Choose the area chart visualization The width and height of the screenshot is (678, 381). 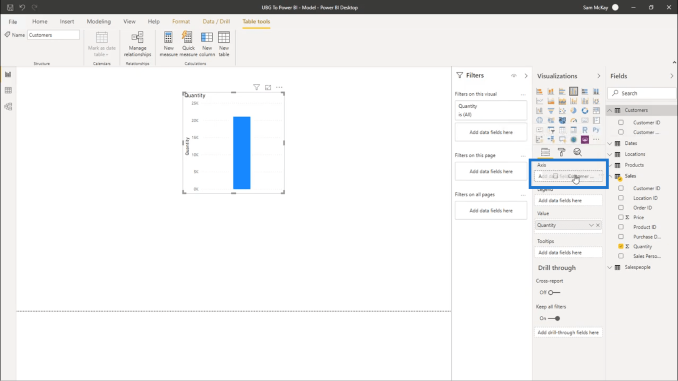coord(551,101)
